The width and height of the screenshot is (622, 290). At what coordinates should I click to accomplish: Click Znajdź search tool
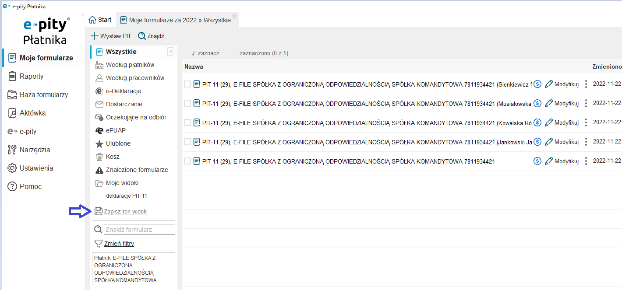151,36
